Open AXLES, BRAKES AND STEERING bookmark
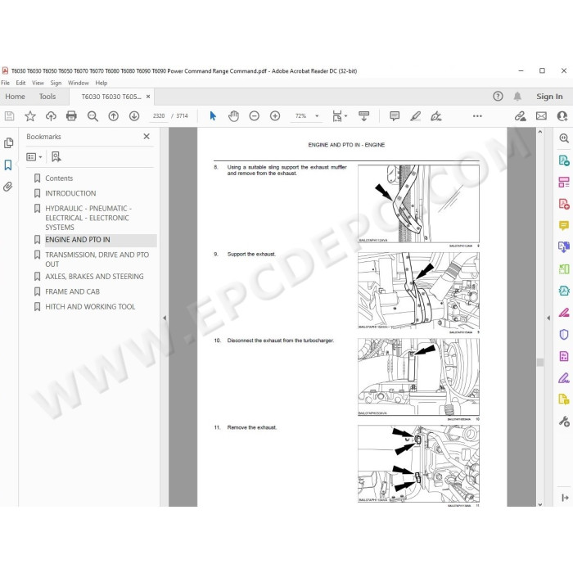Image resolution: width=573 pixels, height=573 pixels. (94, 277)
